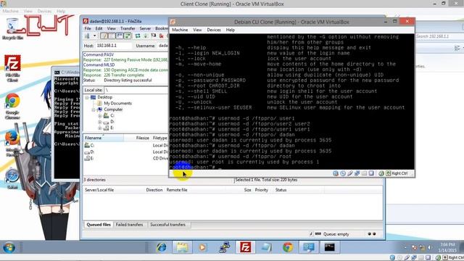Open the FileZilla Site Manager icon
Viewport: 464px width, 261px height.
click(87, 36)
